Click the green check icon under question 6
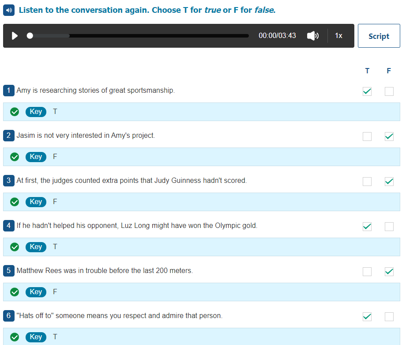This screenshot has width=402, height=345. 15,337
